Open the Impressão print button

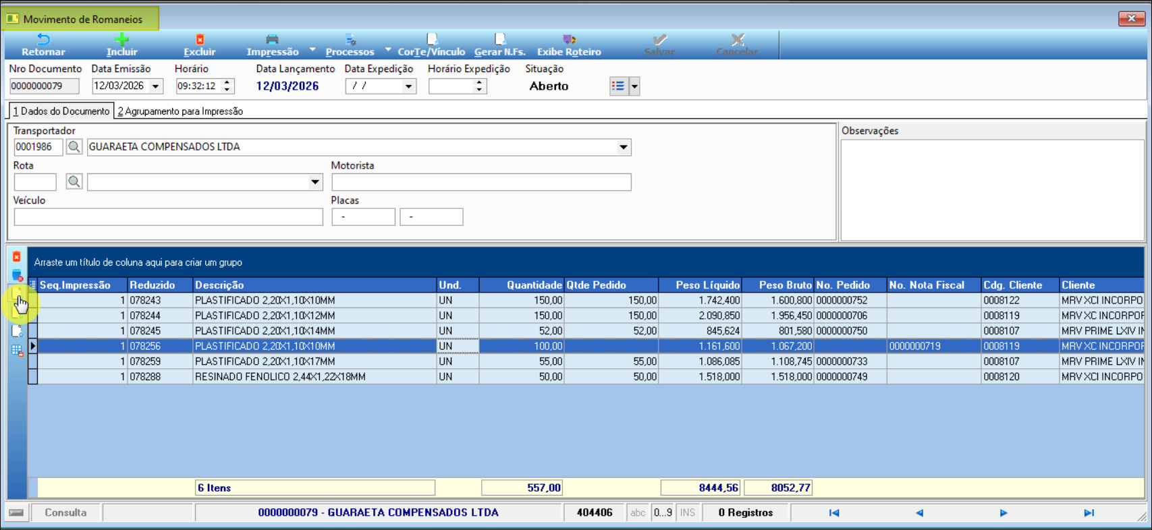coord(272,45)
